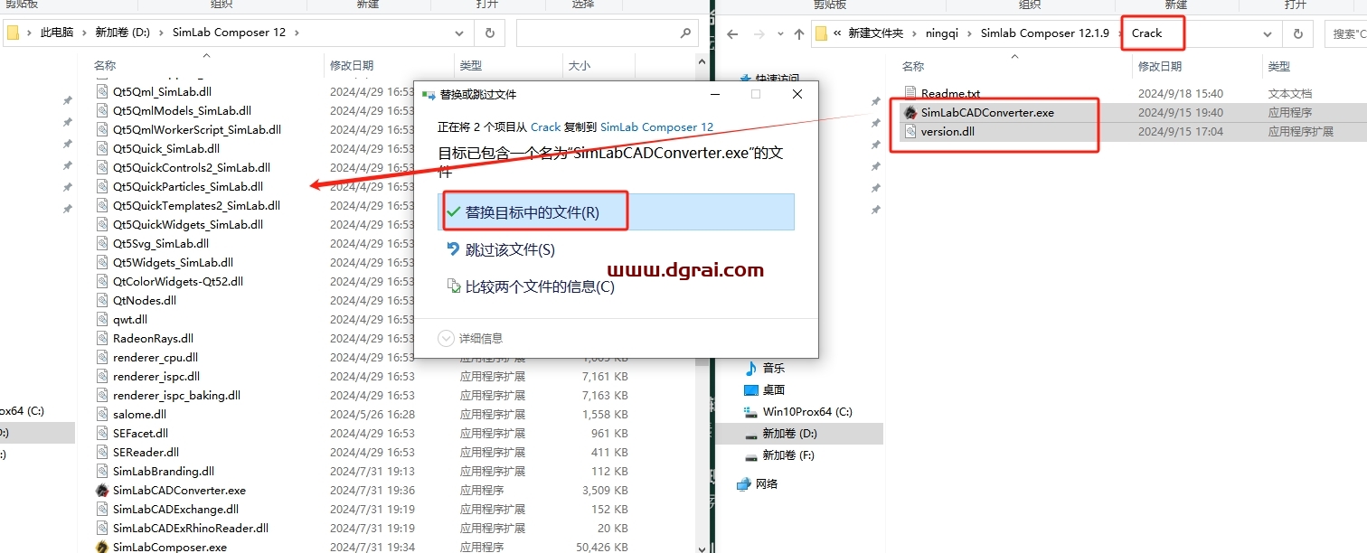Choose 替换目标中的文件 in the dialog
This screenshot has height=553, width=1367.
tap(534, 210)
